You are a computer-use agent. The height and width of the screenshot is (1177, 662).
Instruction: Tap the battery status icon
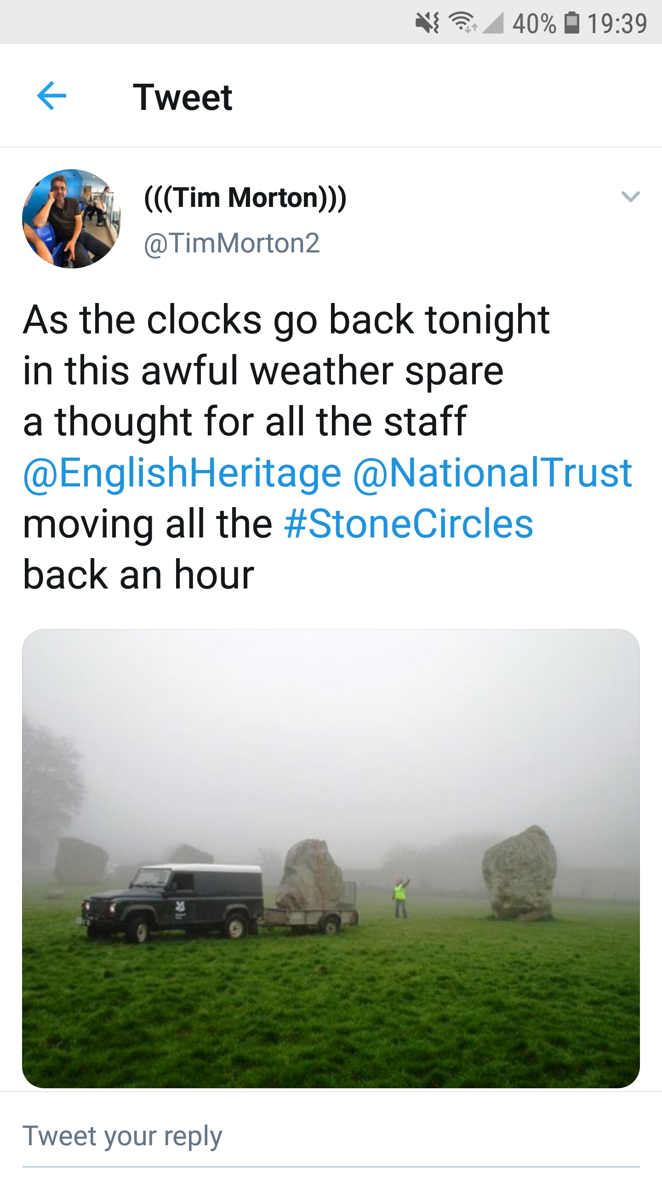[x=571, y=23]
